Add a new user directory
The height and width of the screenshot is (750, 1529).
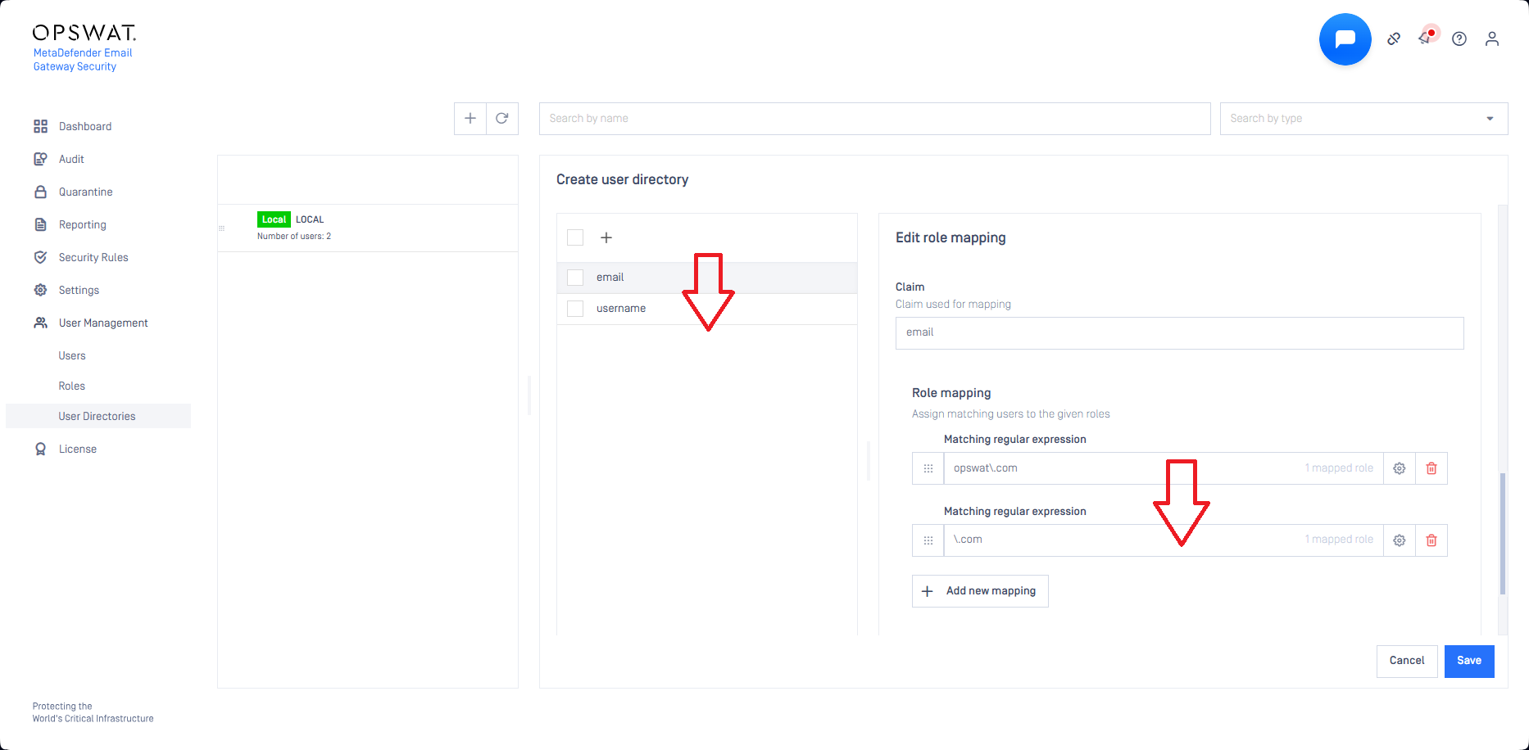[x=470, y=119]
